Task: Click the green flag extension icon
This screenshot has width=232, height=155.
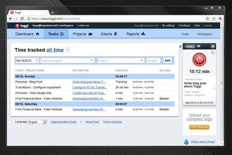Action: point(214,19)
